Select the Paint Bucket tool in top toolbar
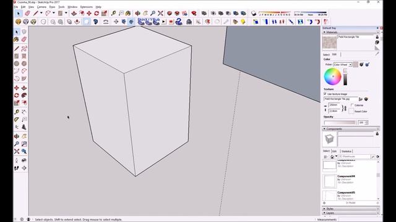The width and height of the screenshot is (396, 222). 128,14
